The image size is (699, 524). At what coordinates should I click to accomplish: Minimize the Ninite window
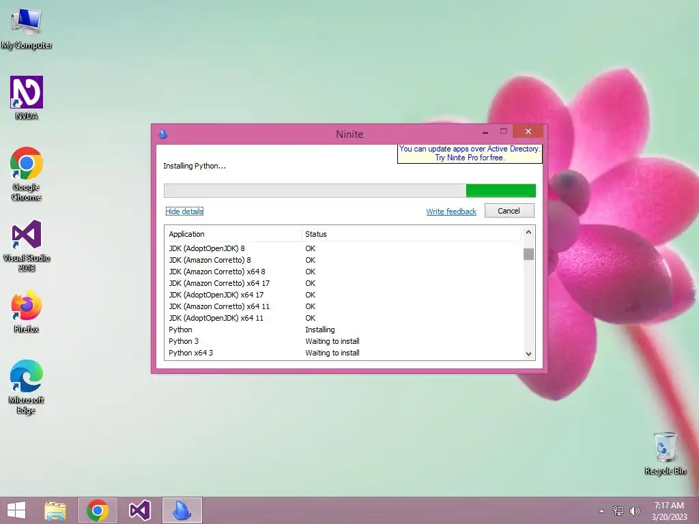point(485,132)
